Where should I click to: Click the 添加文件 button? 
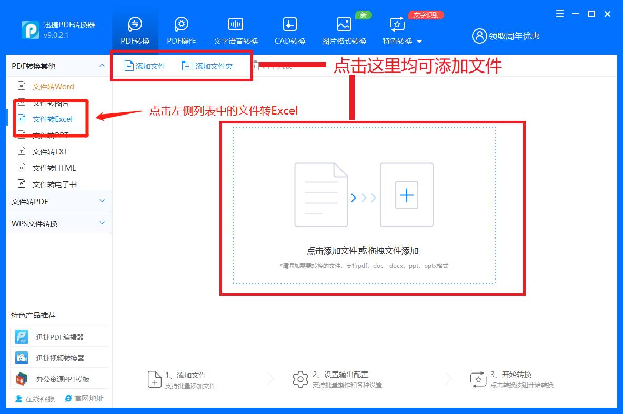point(144,66)
